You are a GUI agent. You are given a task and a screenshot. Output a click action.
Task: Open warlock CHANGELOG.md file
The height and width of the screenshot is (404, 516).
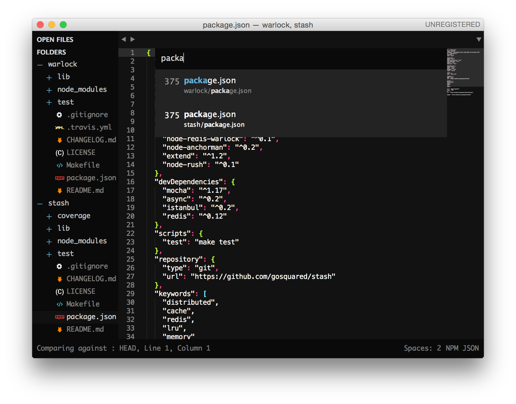[x=91, y=140]
